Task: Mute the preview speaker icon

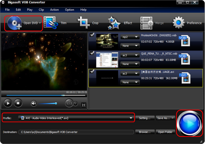Action: 34,103
